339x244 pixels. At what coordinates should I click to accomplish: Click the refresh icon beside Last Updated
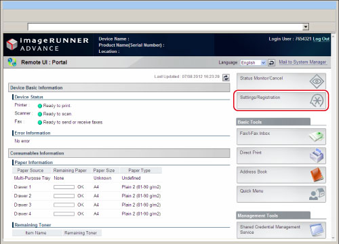pyautogui.click(x=226, y=77)
